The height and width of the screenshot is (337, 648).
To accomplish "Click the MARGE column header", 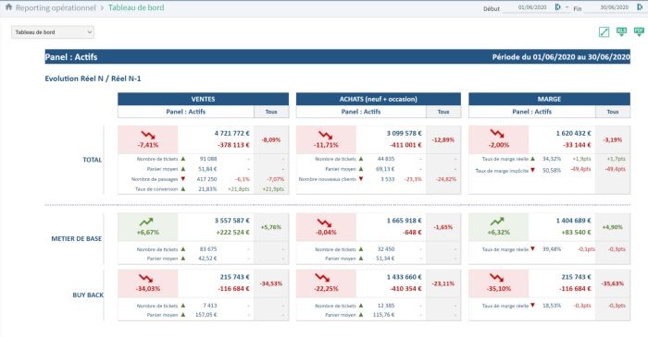I will 549,99.
